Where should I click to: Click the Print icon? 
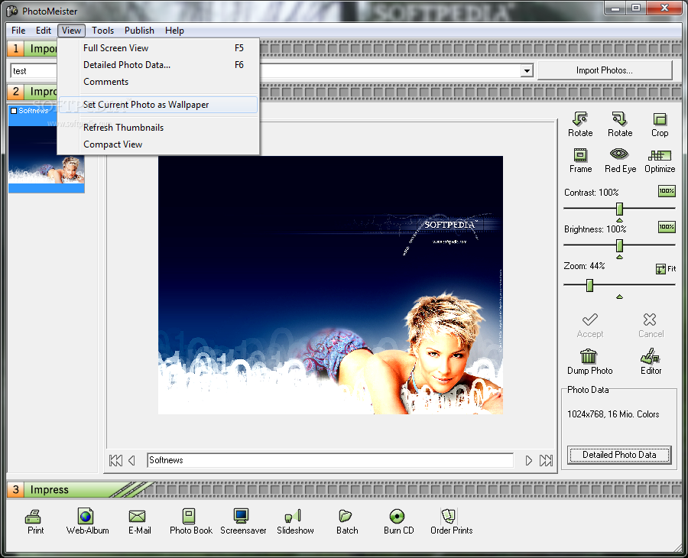point(34,517)
